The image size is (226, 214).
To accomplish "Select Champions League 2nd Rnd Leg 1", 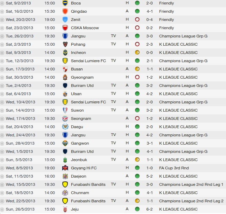I will coord(191,184).
